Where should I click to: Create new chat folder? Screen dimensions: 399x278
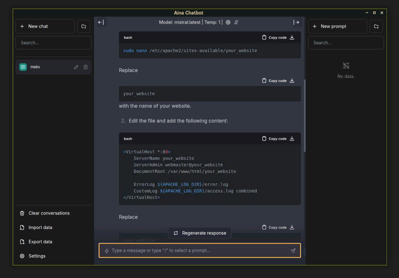point(84,26)
